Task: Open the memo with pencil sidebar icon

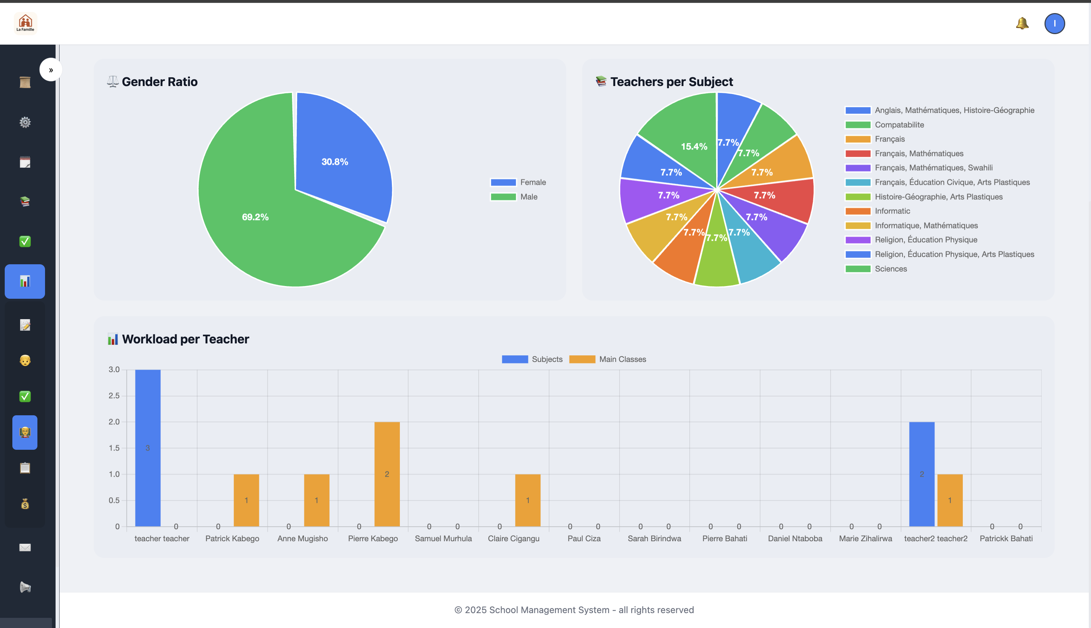Action: click(25, 325)
